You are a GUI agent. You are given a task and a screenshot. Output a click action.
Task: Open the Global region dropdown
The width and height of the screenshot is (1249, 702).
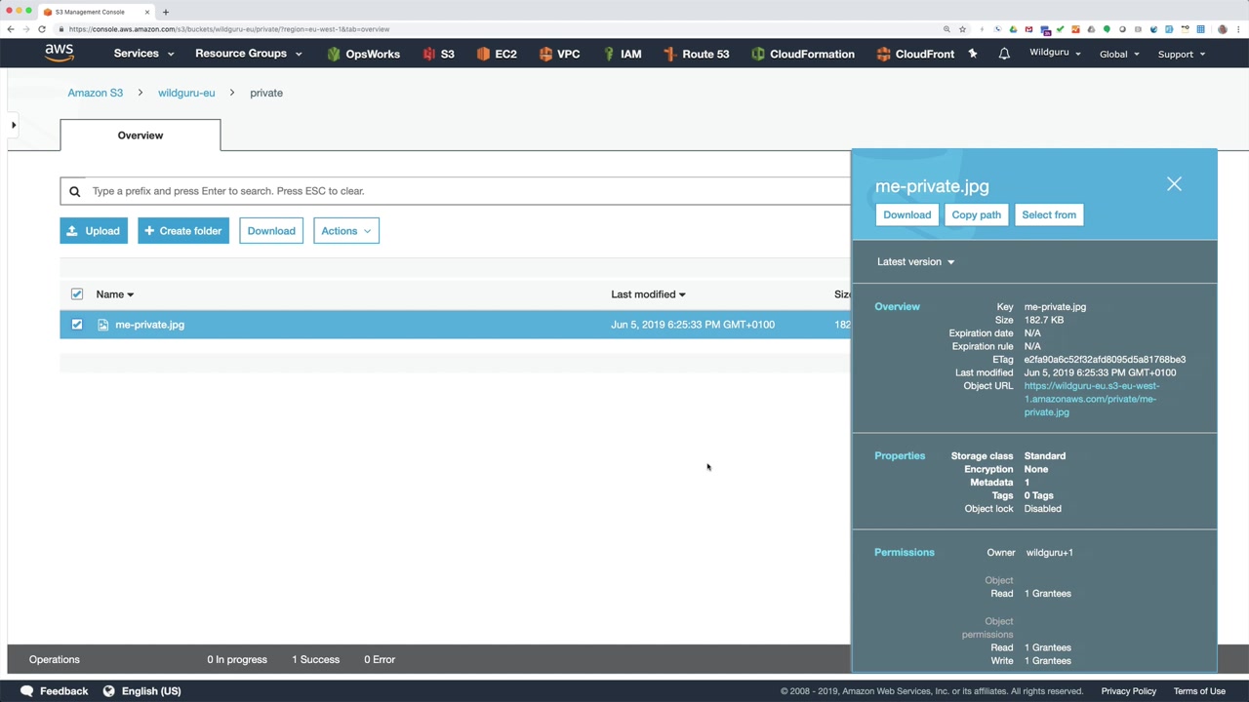point(1119,54)
